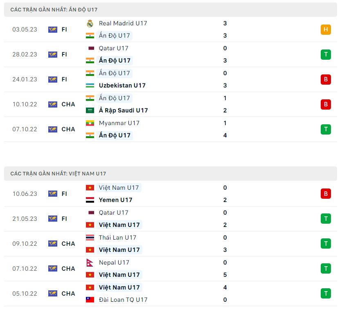The width and height of the screenshot is (342, 312).
Task: Click the Myanmar U17 flag icon
Action: [90, 123]
